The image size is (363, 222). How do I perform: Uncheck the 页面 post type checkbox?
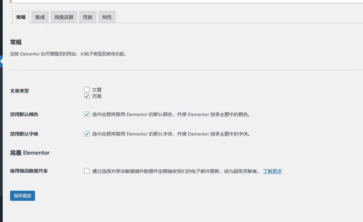pyautogui.click(x=87, y=96)
